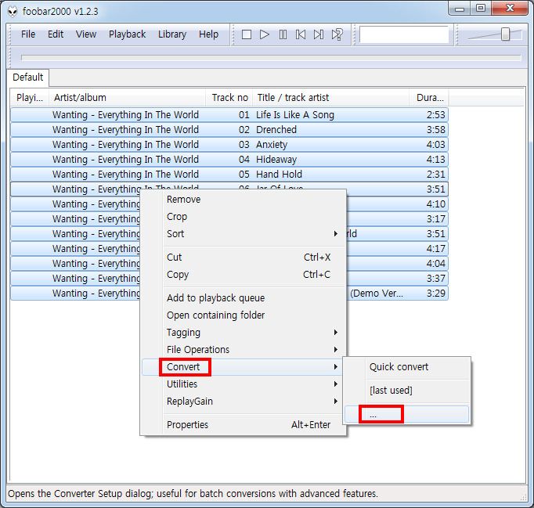534x508 pixels.
Task: Select the track 'Hand Hold'
Action: coord(229,175)
